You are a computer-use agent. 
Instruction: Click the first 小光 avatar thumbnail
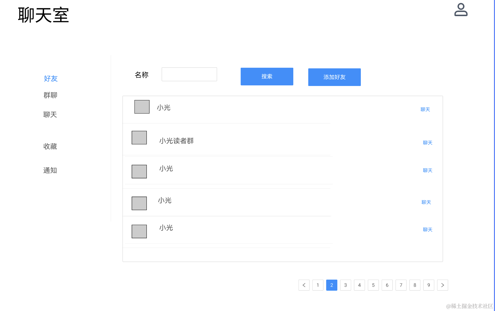click(x=142, y=107)
